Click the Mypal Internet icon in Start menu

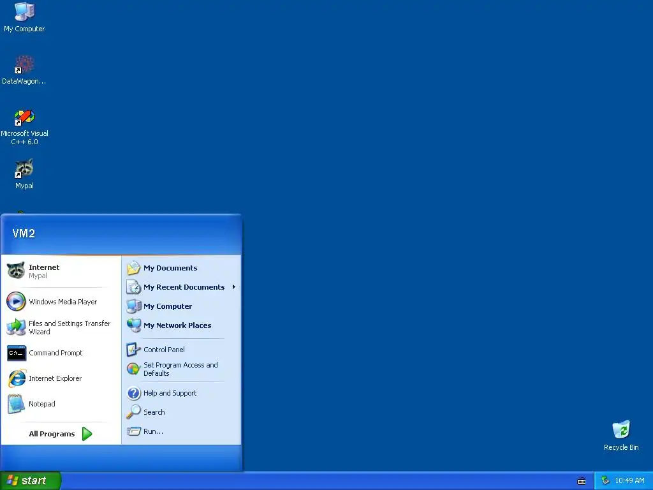point(16,271)
